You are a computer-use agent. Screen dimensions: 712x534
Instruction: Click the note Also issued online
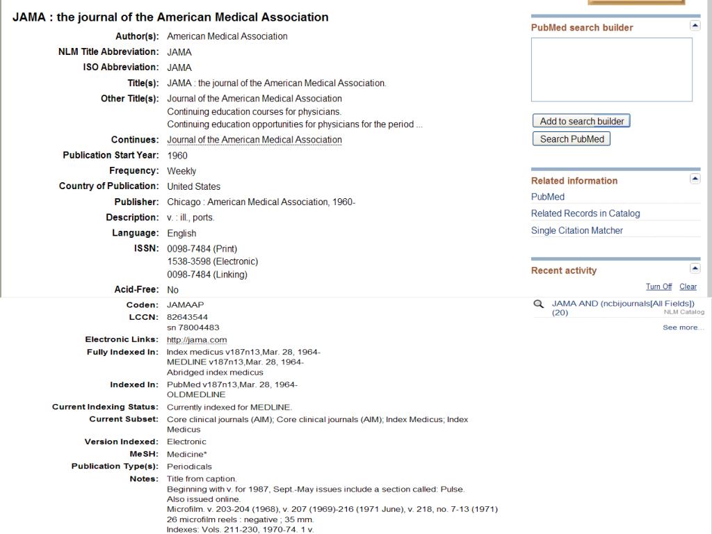pos(204,499)
